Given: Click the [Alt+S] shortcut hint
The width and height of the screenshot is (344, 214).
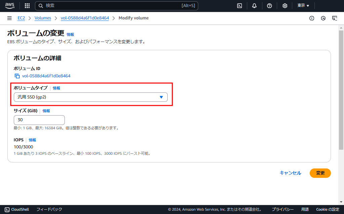Looking at the screenshot, I should point(188,6).
